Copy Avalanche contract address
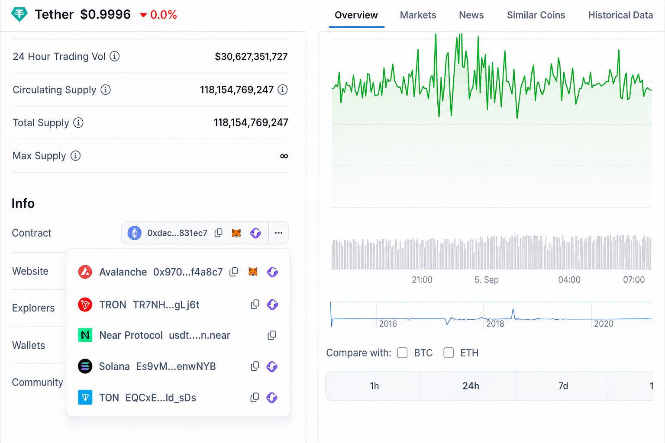 point(234,272)
